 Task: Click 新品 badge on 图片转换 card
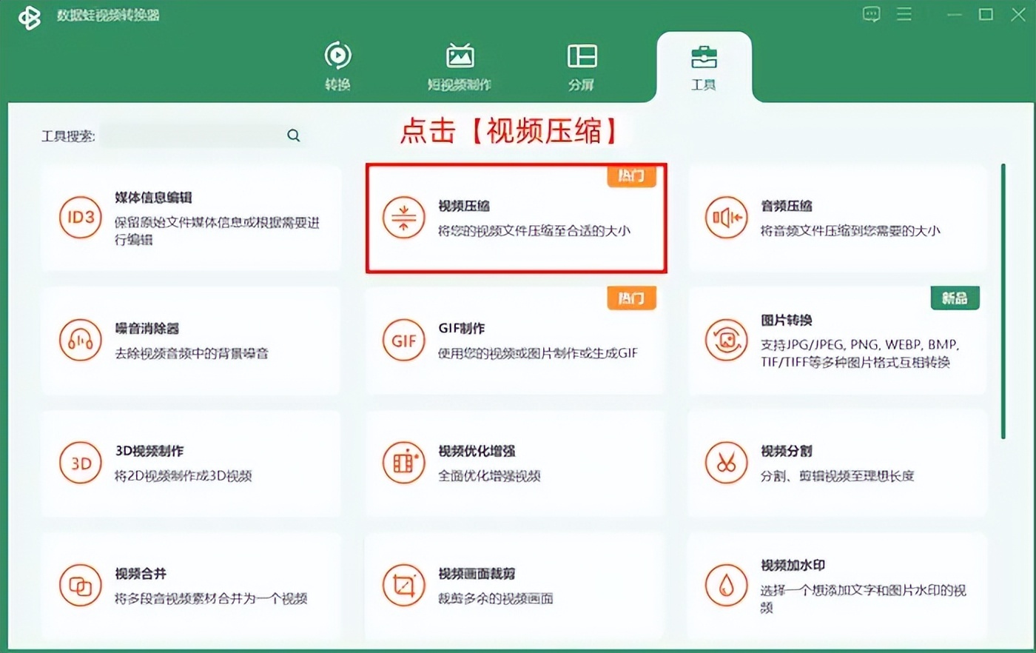click(x=955, y=298)
